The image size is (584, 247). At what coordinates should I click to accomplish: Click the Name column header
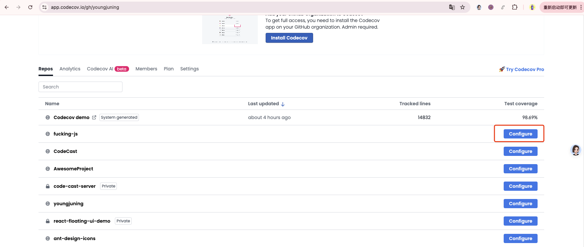52,104
